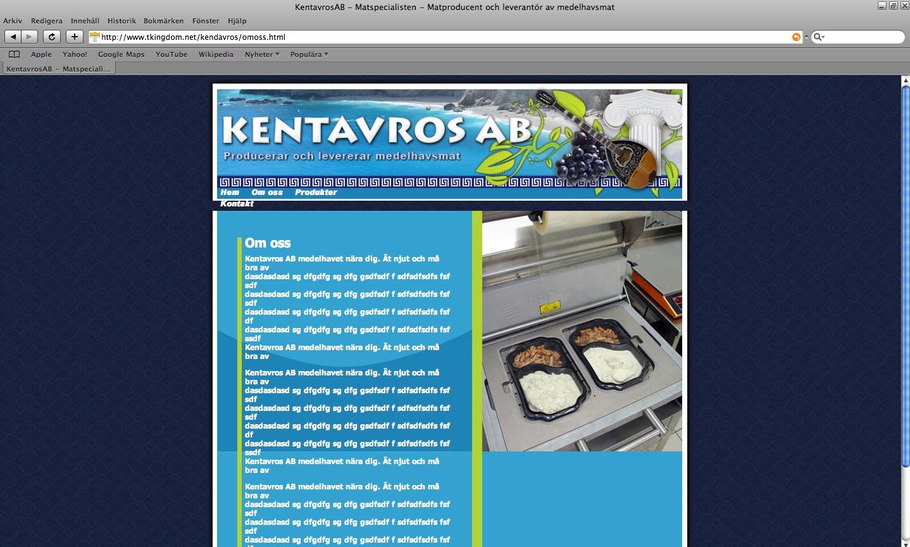
Task: Open the Om oss navigation link
Action: (267, 192)
